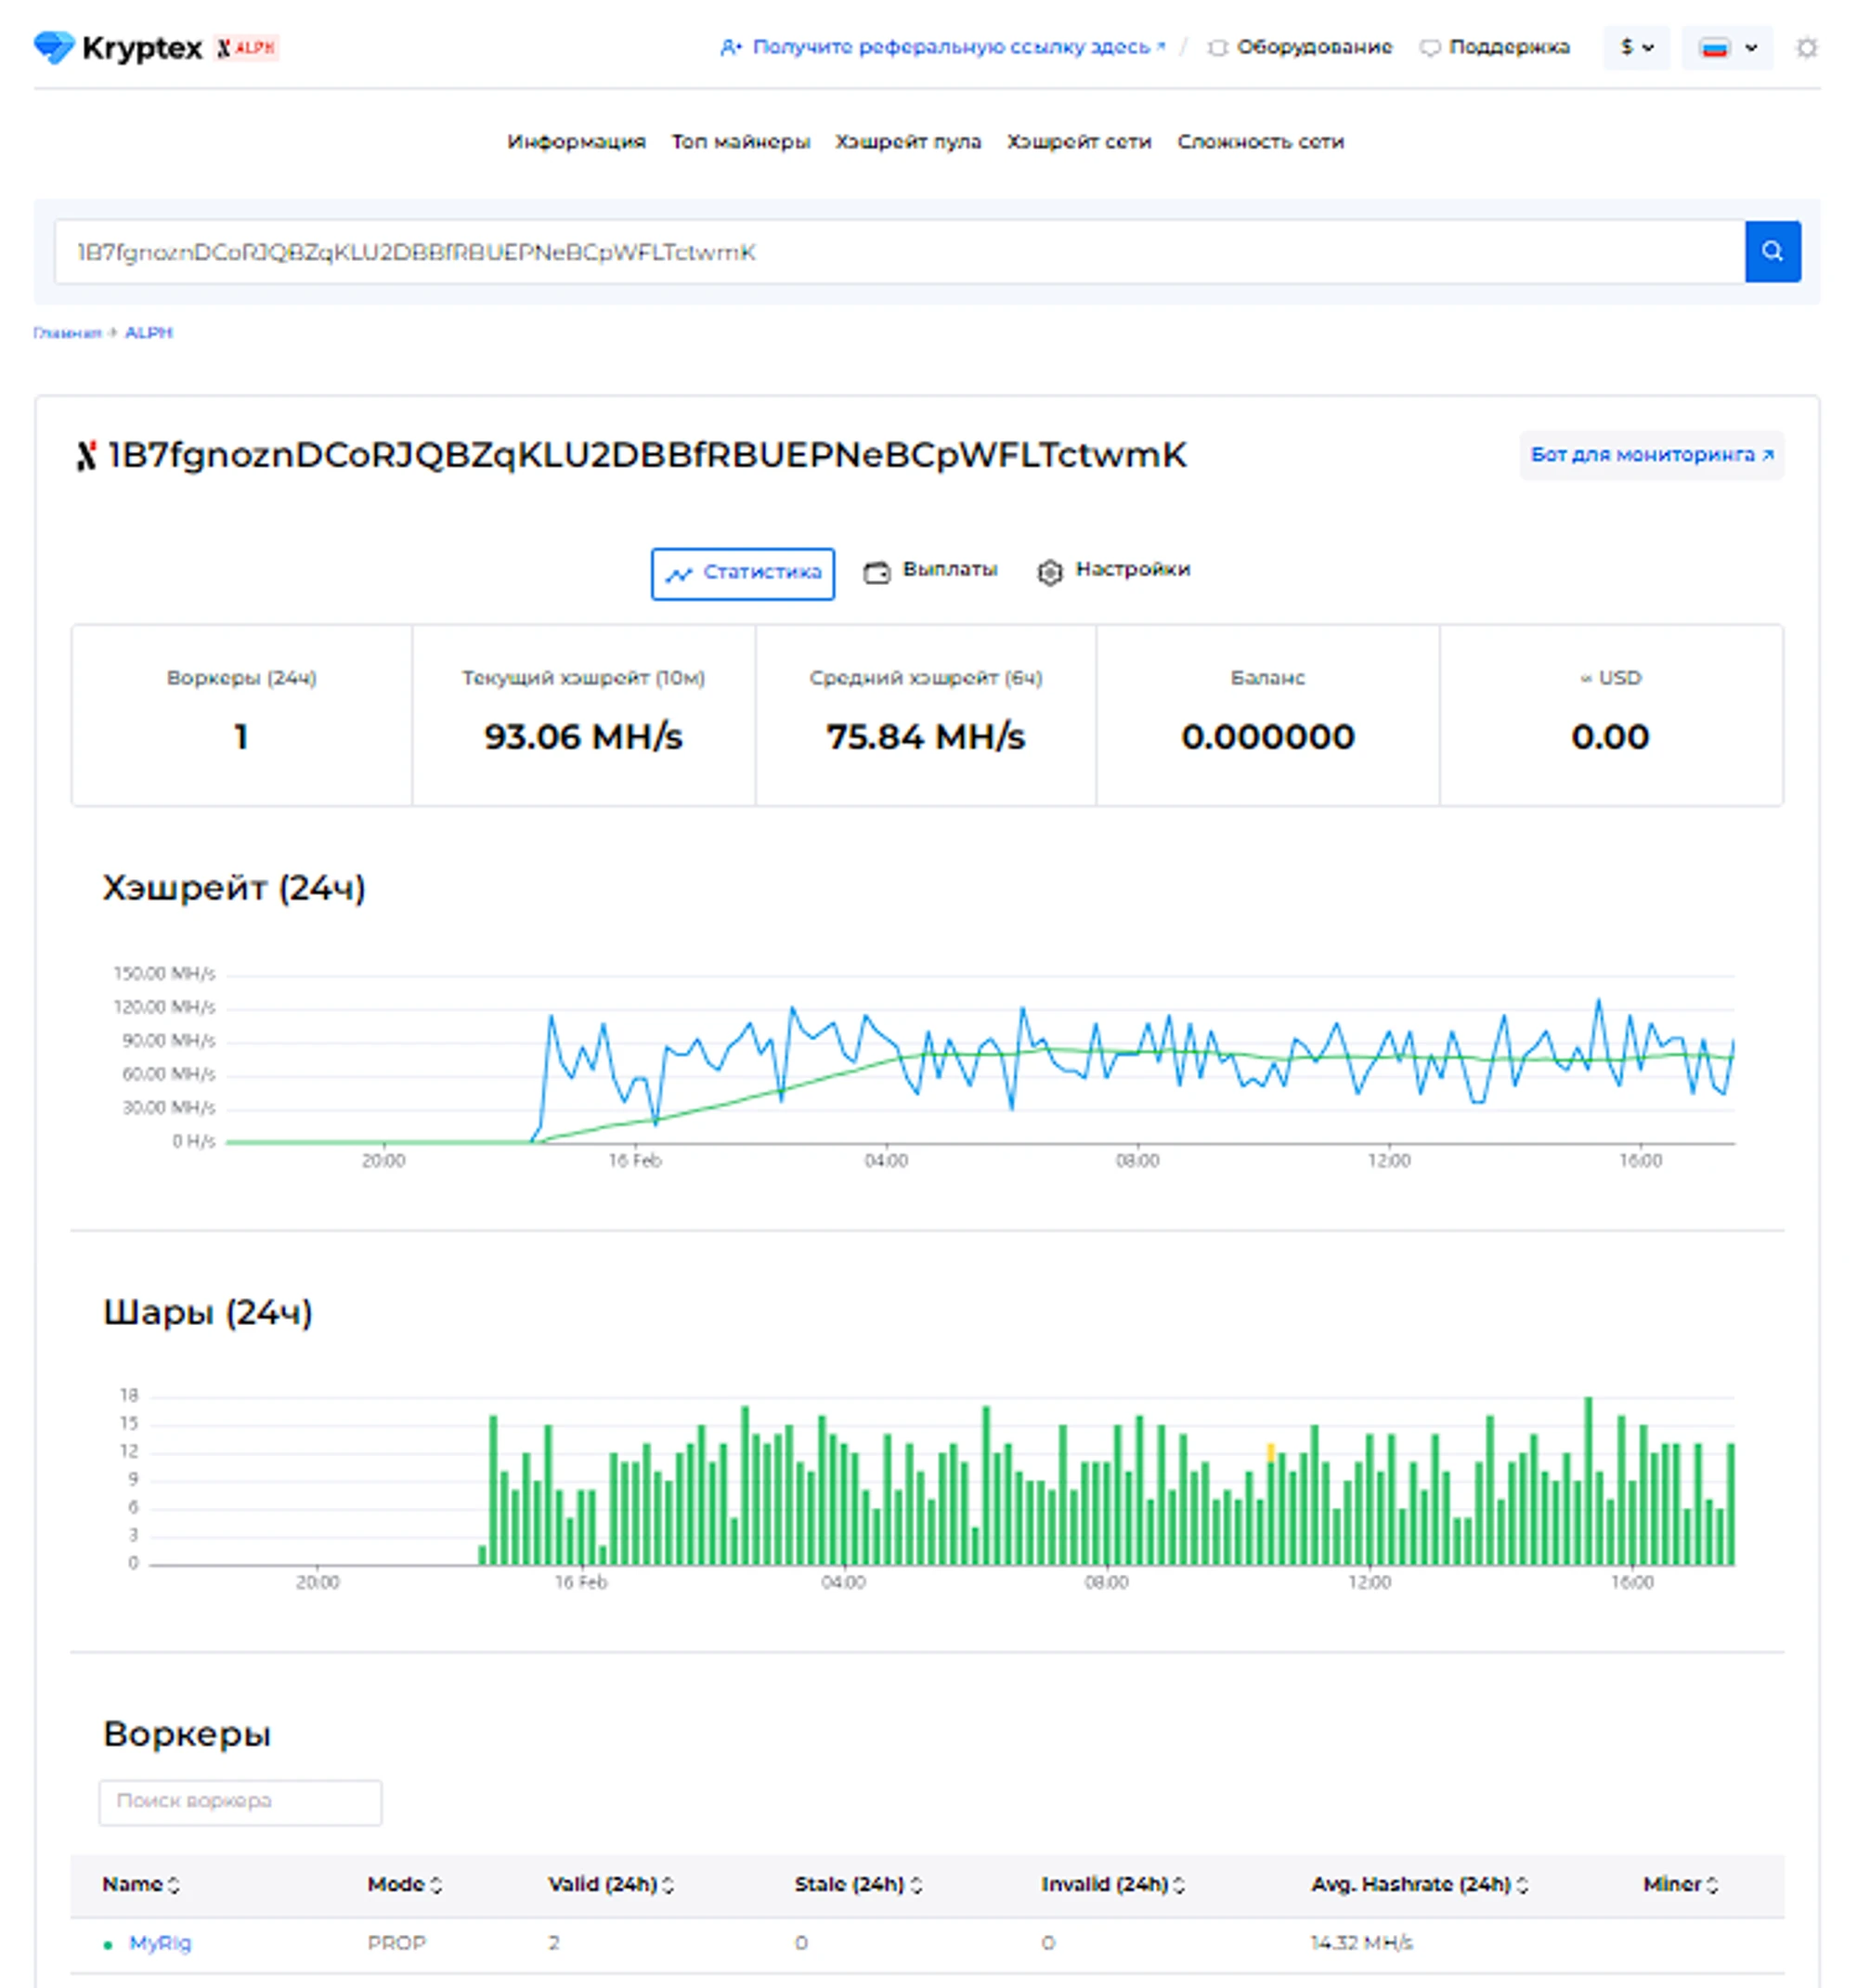
Task: Toggle the sun theme icon
Action: (1805, 48)
